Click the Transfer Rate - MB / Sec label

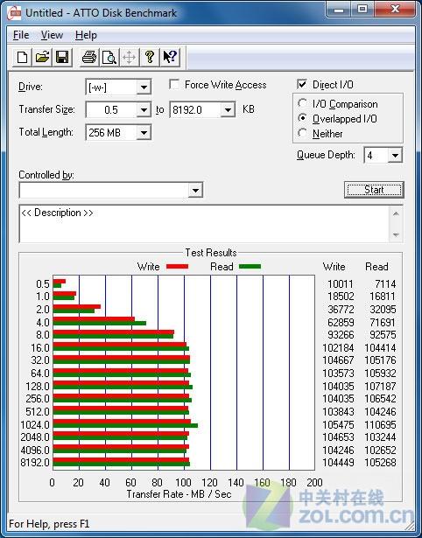[x=179, y=494]
